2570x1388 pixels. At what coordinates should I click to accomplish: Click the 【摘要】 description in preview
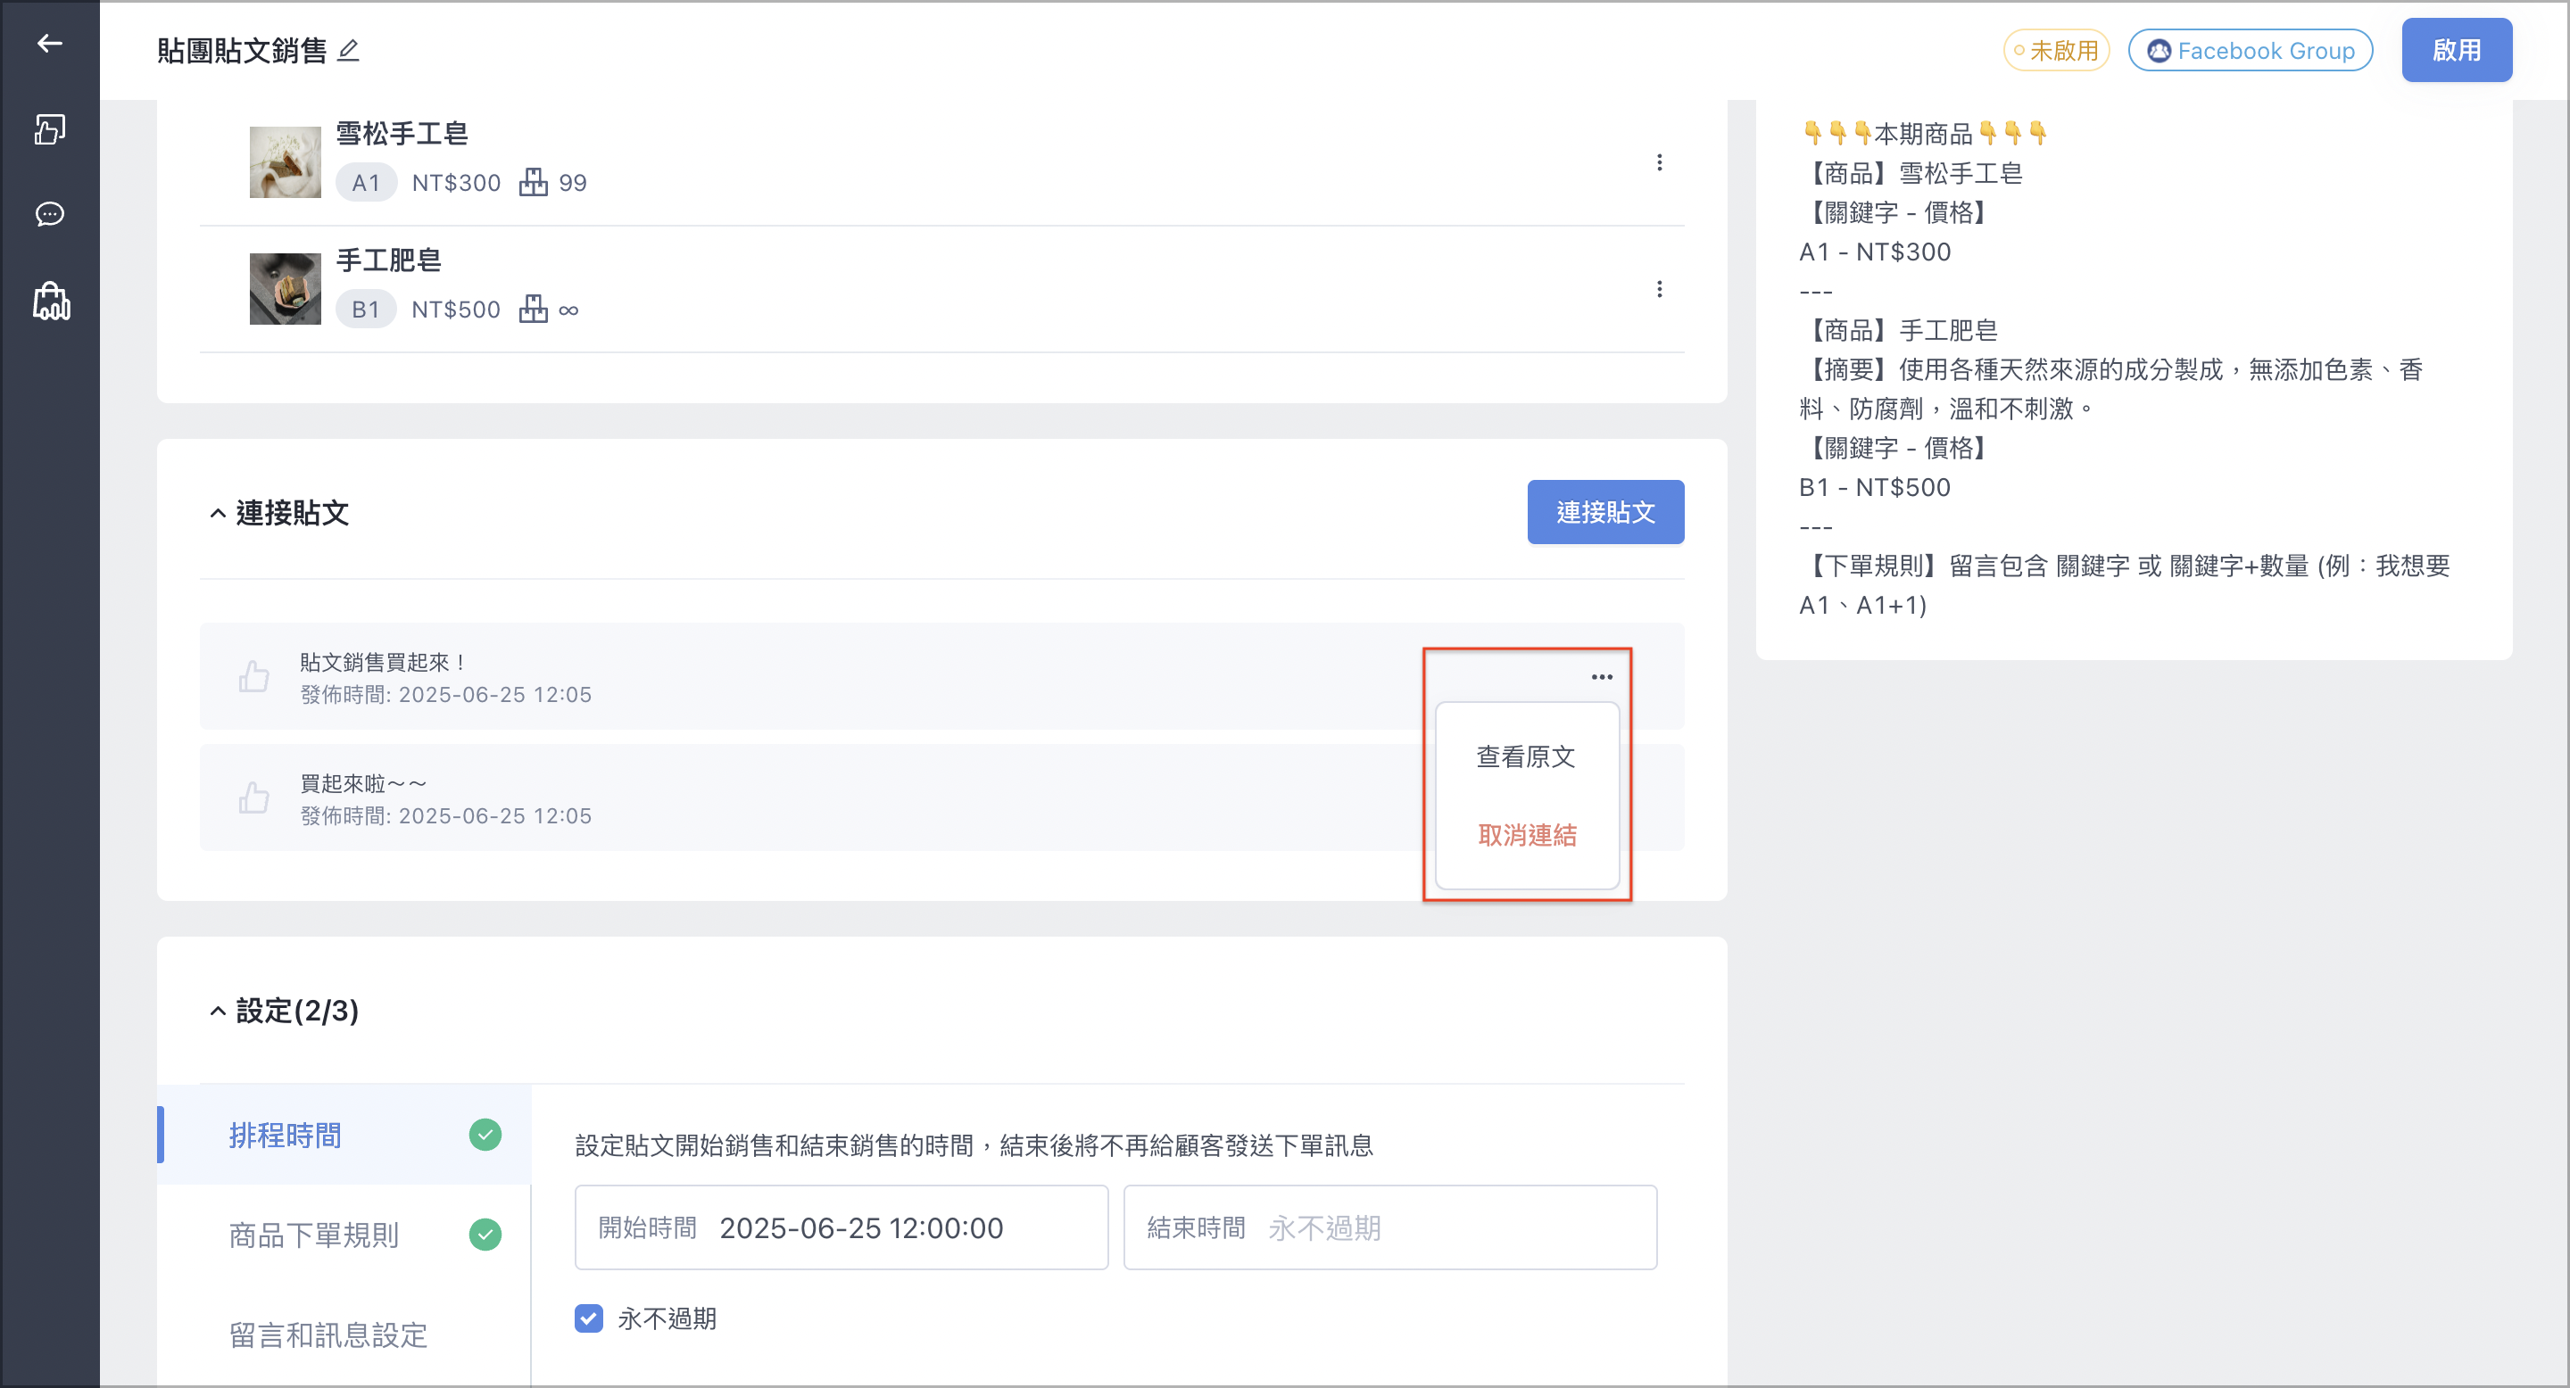[2111, 389]
